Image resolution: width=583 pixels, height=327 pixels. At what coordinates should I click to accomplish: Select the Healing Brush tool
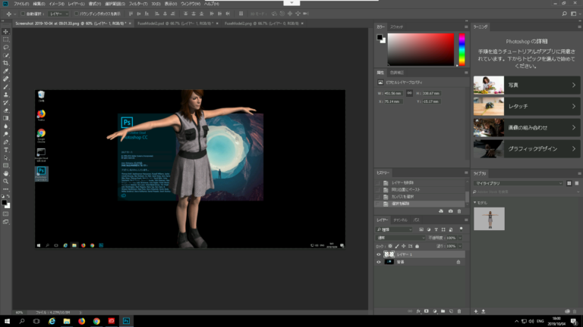tap(6, 79)
